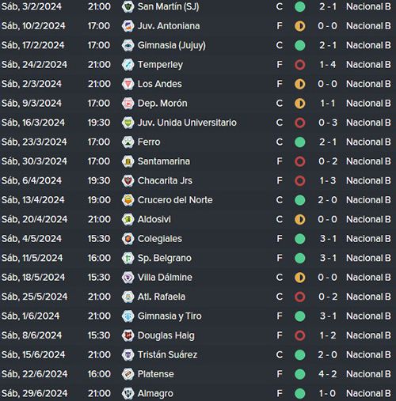Open the Atl. Rafaela team page
The image size is (396, 401).
(162, 297)
